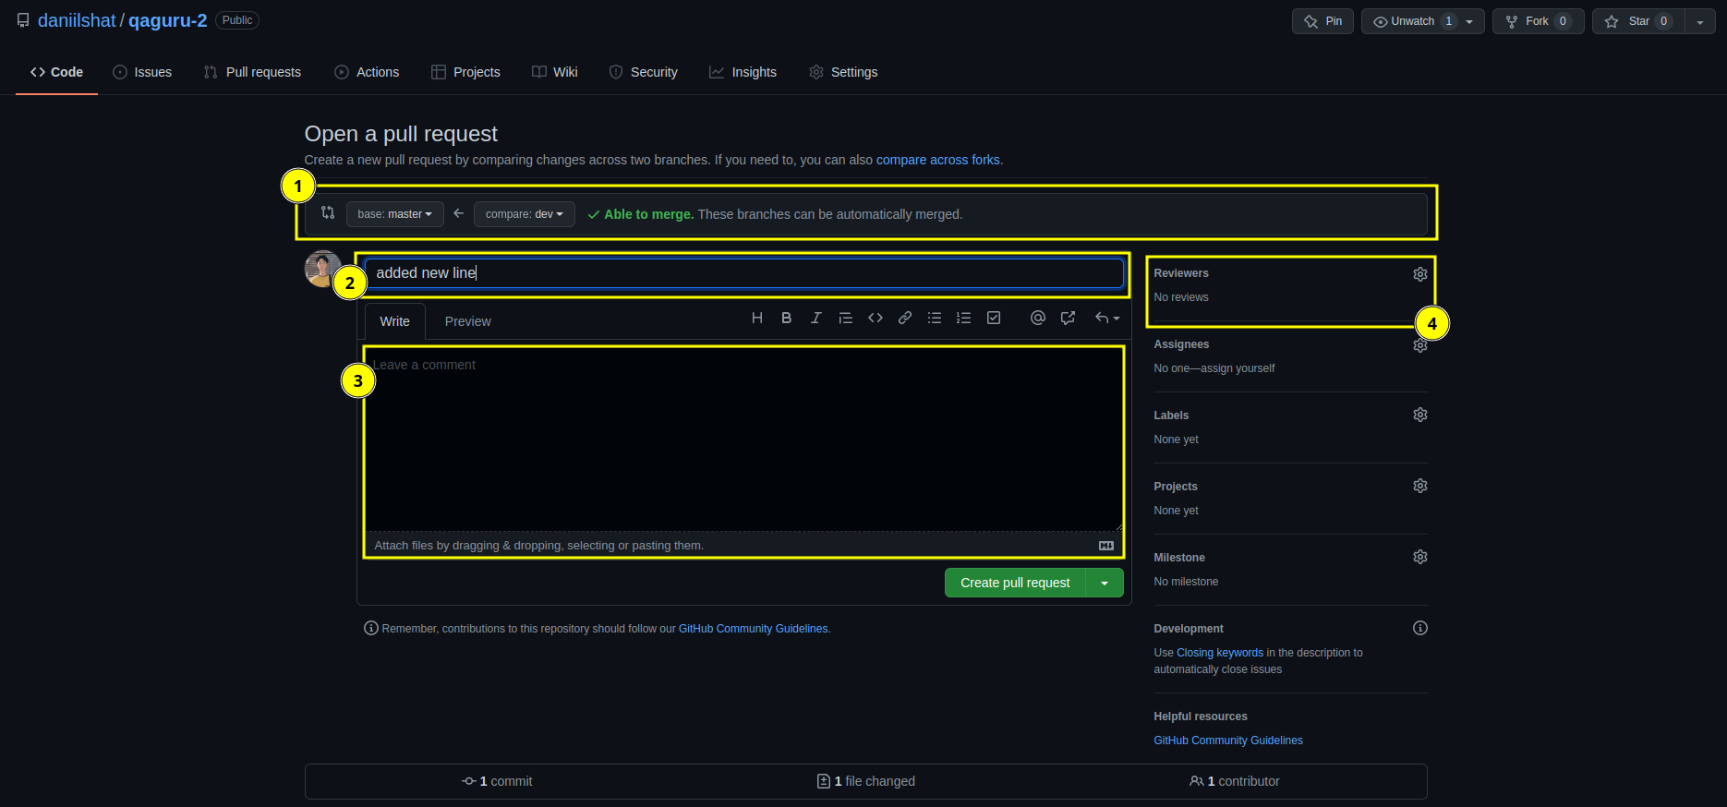The image size is (1727, 807).
Task: Click assign yourself link
Action: [1238, 368]
